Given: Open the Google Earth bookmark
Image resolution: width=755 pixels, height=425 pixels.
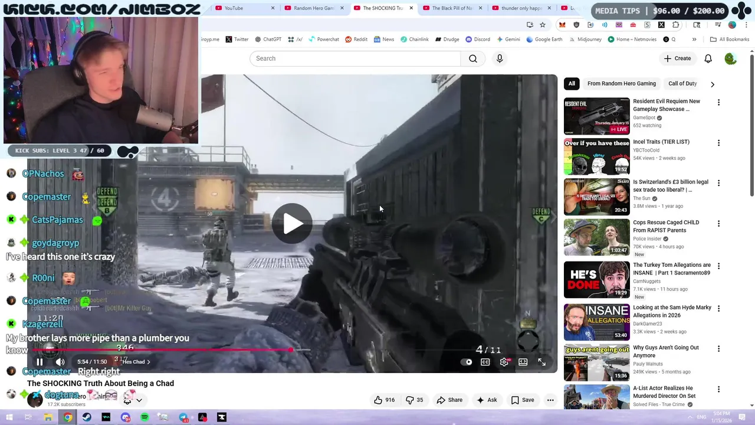Looking at the screenshot, I should 545,40.
